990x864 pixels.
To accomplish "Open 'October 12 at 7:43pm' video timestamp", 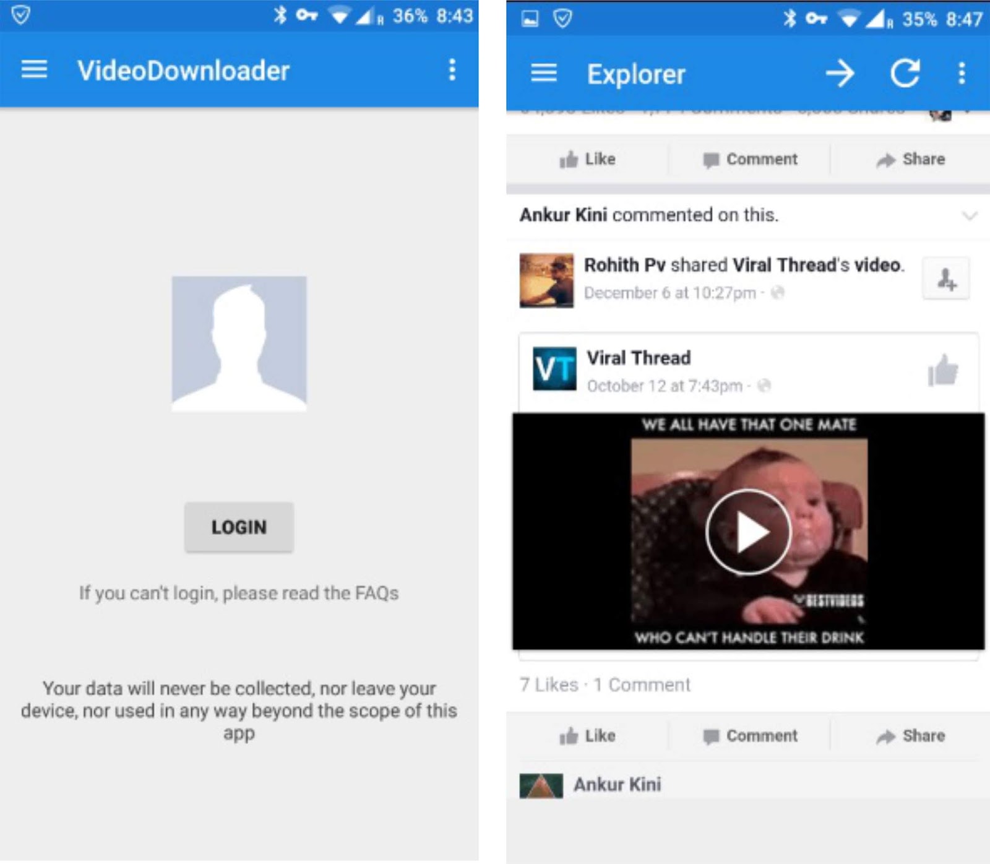I will (665, 386).
